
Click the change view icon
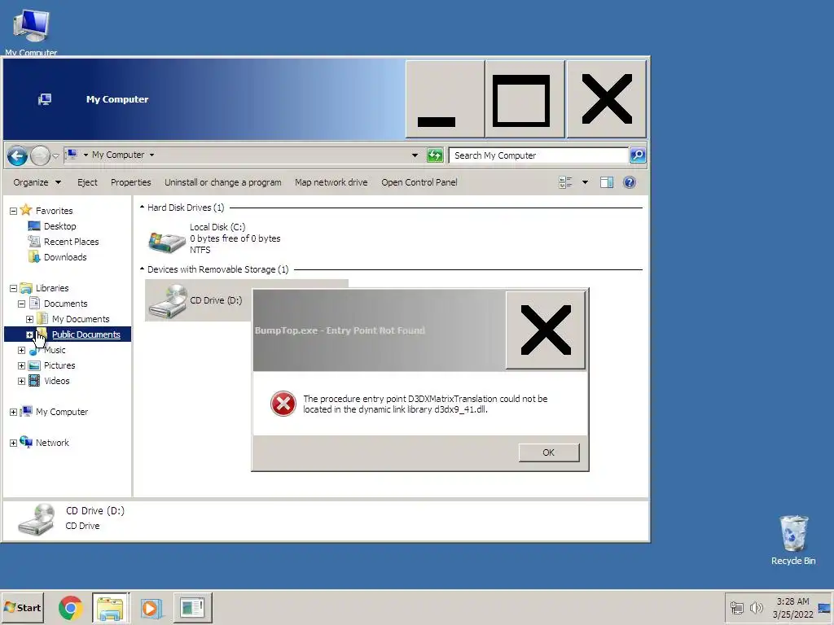[565, 182]
